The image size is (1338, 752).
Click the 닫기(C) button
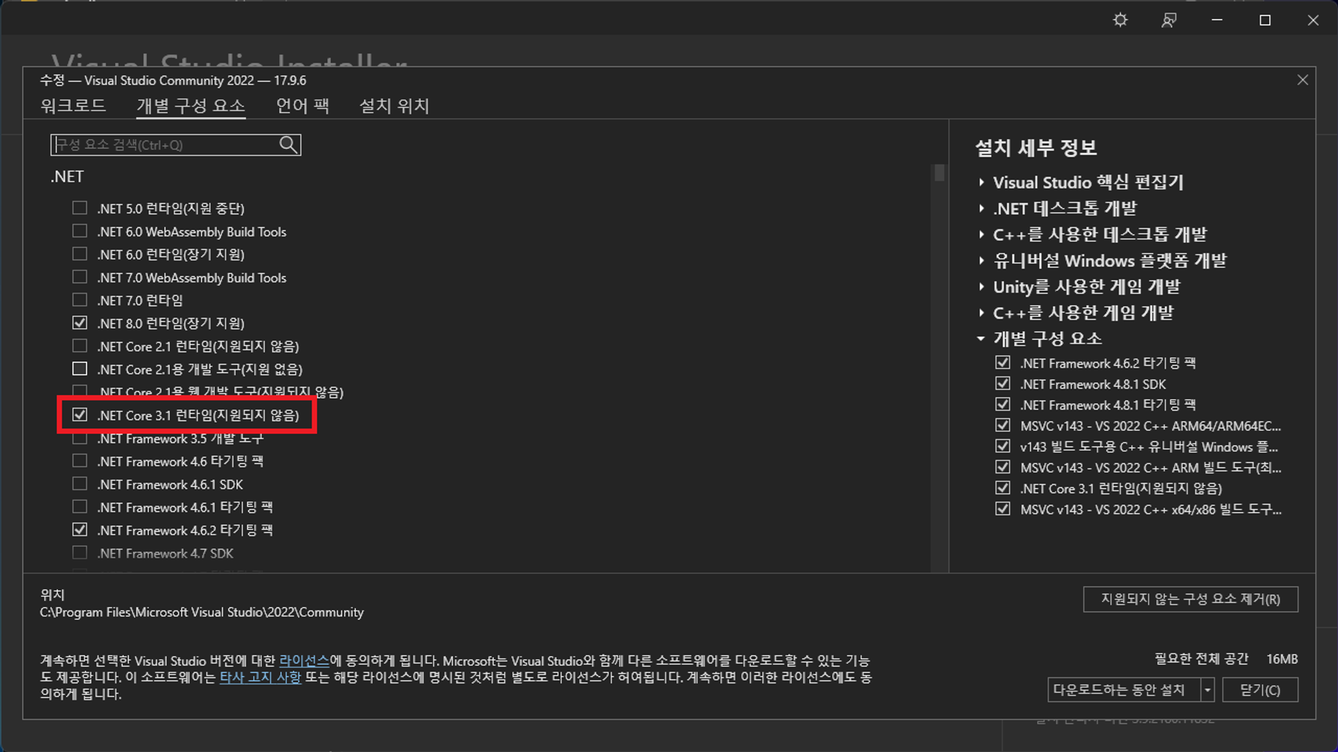(x=1260, y=690)
